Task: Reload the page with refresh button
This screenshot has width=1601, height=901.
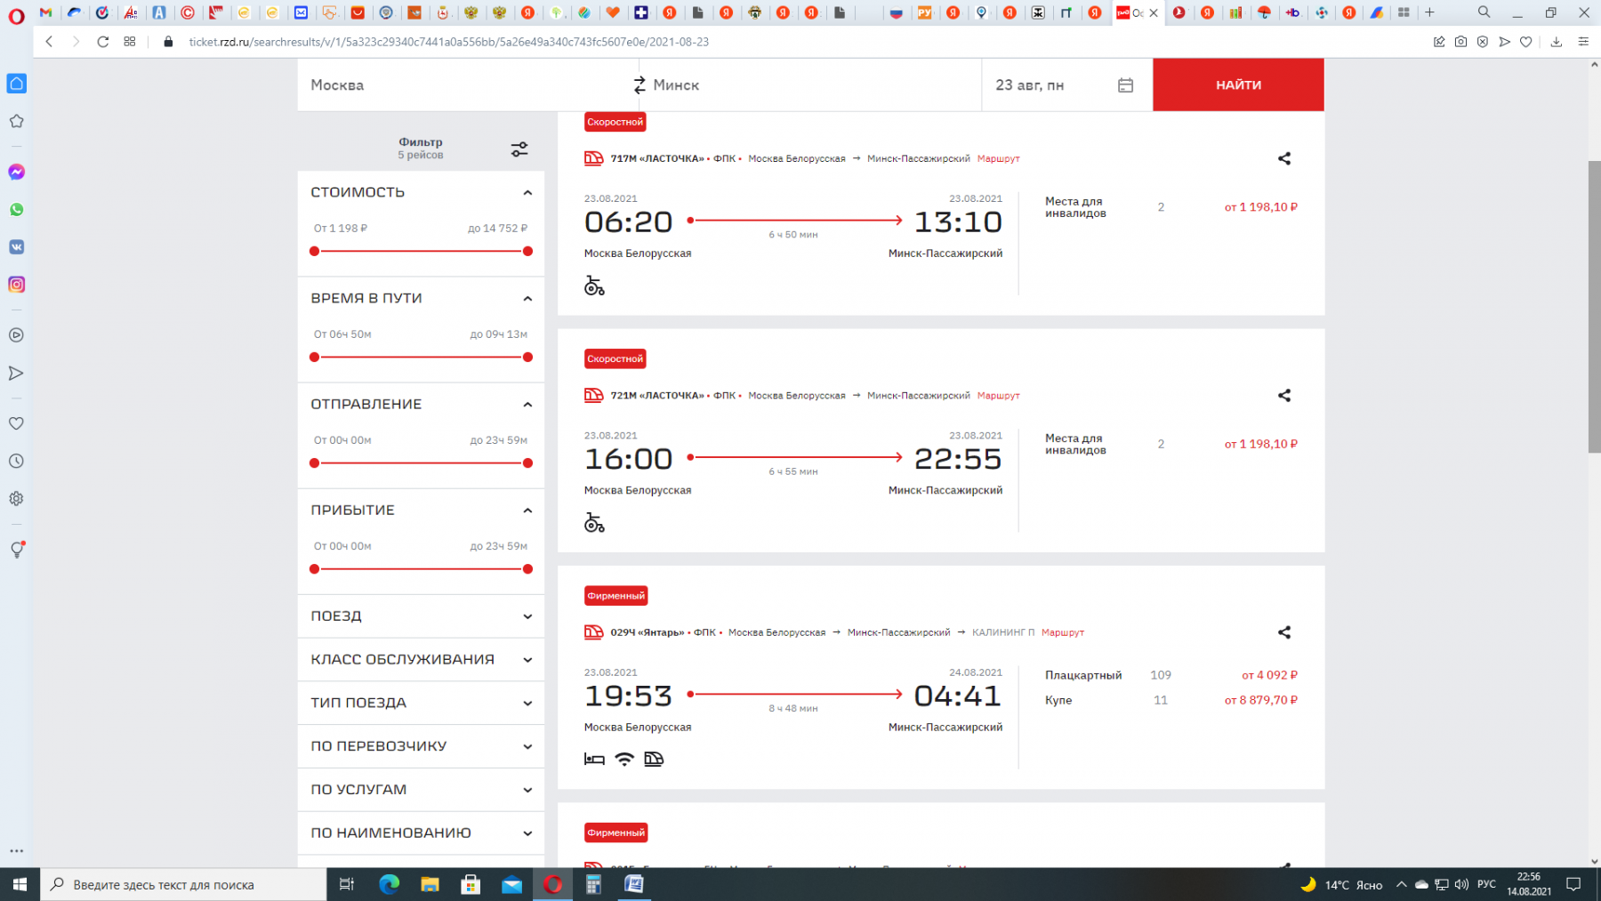Action: (103, 42)
